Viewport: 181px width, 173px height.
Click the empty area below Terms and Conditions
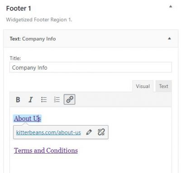pos(90,164)
